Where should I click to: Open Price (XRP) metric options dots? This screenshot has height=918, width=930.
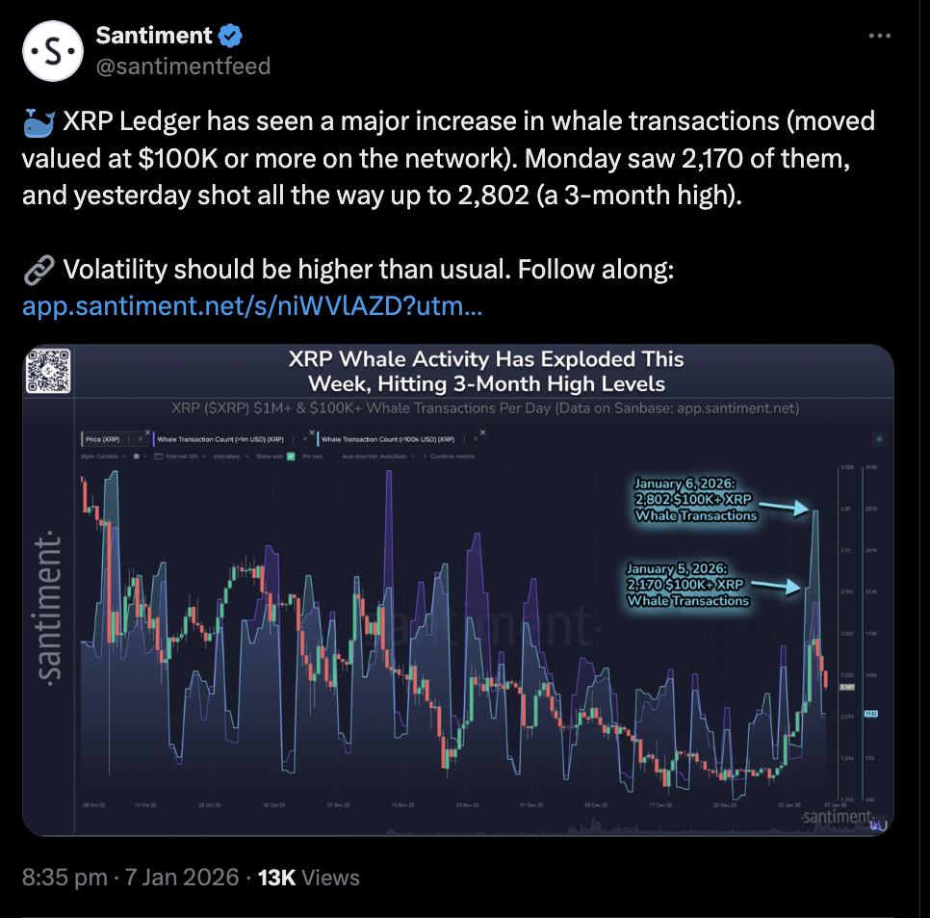click(129, 439)
